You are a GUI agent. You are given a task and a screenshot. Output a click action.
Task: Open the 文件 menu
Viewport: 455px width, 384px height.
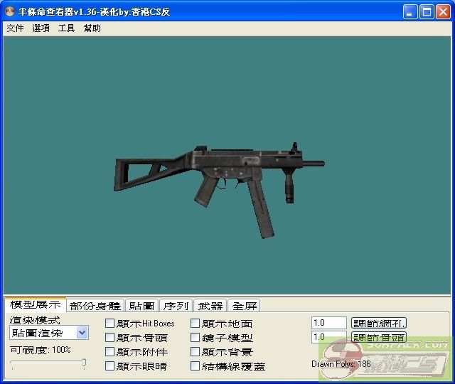(15, 28)
